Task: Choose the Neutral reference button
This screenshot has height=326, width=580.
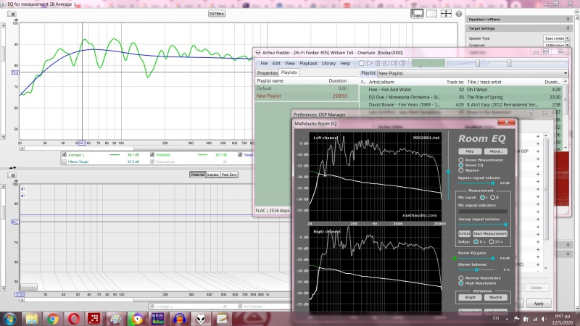Action: [x=496, y=297]
